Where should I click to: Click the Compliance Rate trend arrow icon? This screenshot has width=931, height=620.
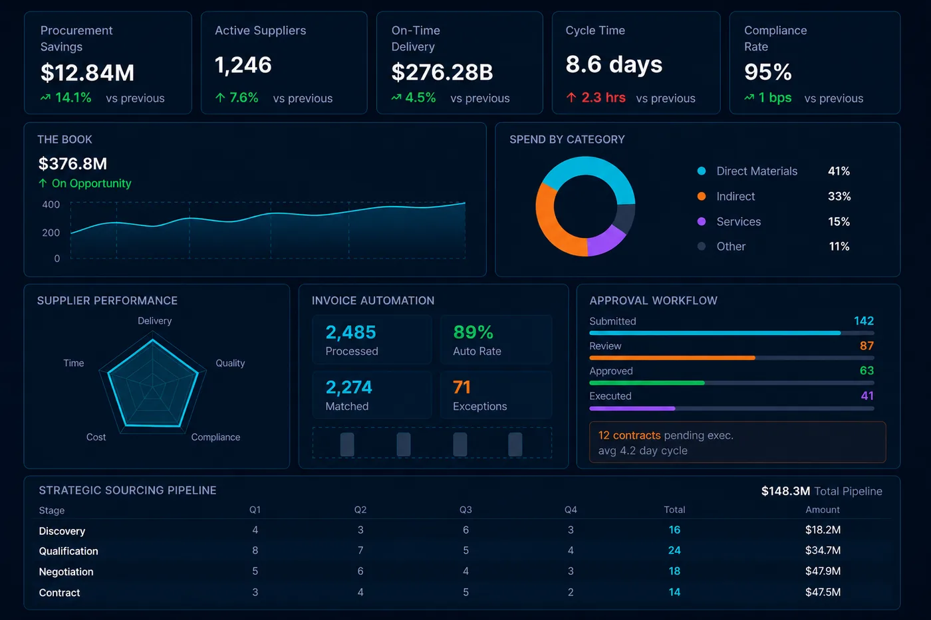749,98
